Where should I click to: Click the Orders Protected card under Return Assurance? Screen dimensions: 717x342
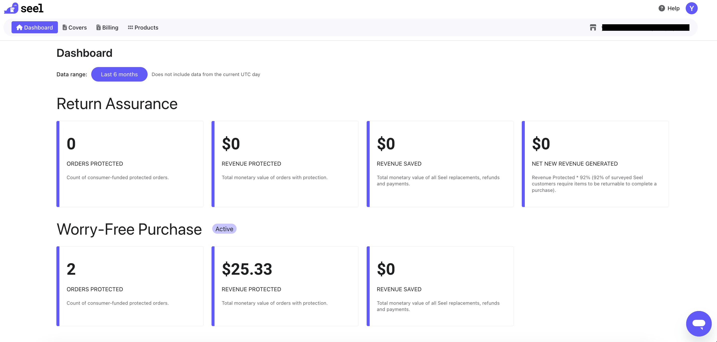130,163
